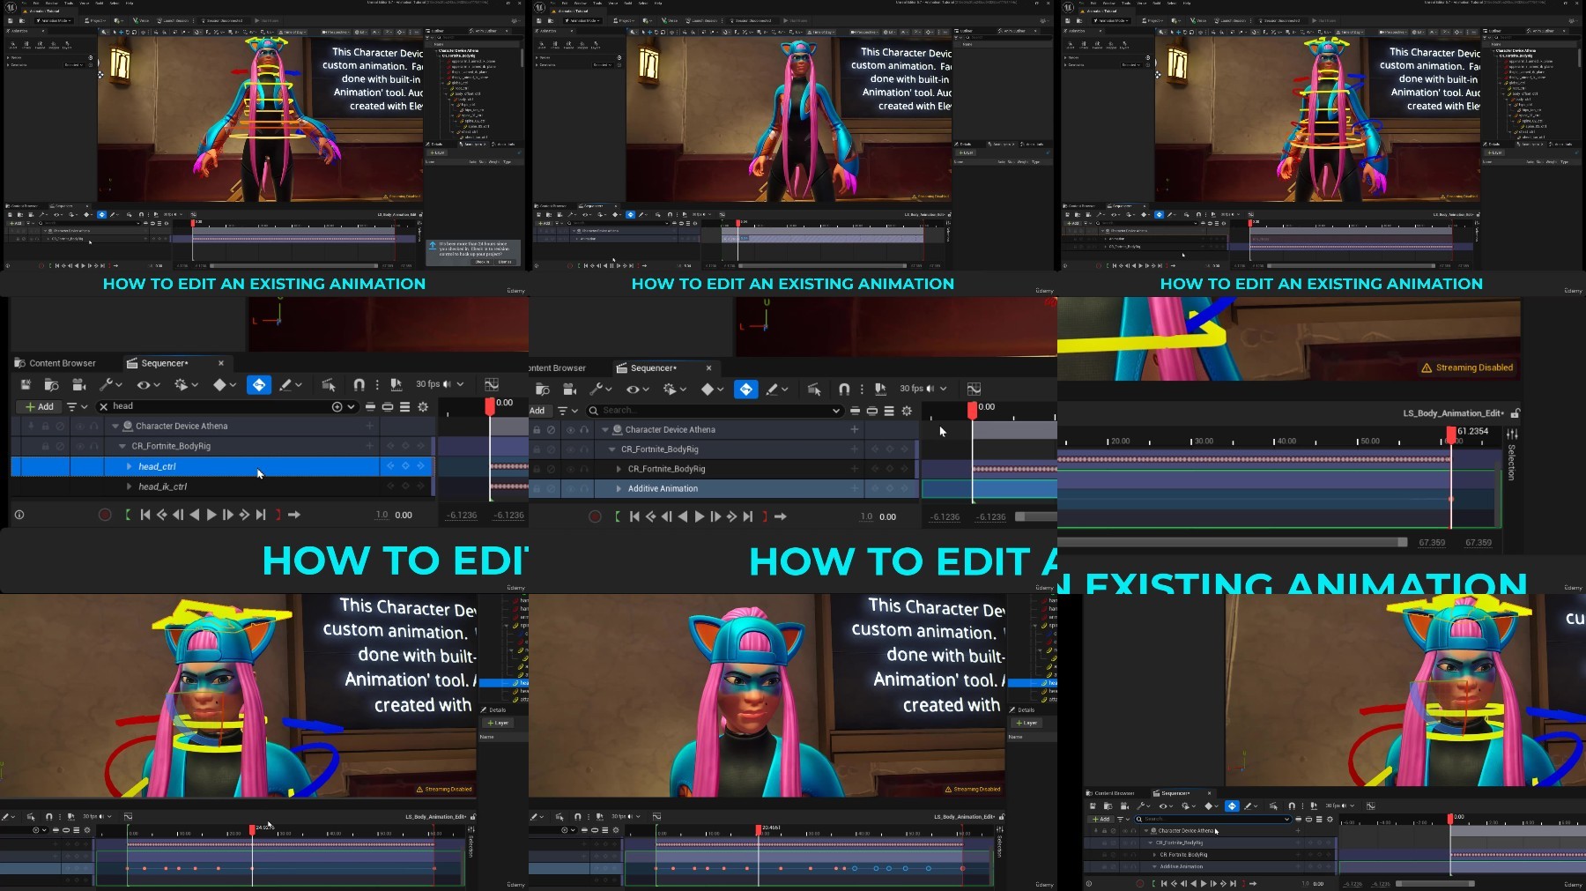Click playhead marker at 61.2354
Image resolution: width=1586 pixels, height=891 pixels.
click(1451, 434)
